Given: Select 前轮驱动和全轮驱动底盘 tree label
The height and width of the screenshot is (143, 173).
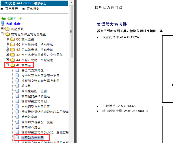Looking at the screenshot, I should (x=29, y=34).
